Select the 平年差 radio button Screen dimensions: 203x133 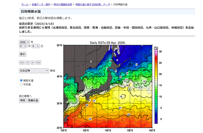21,84
